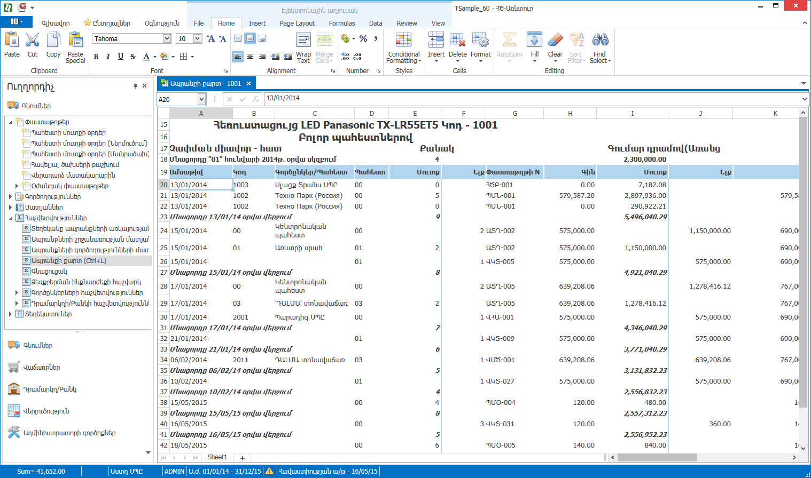Open Format cells menu

coord(480,47)
